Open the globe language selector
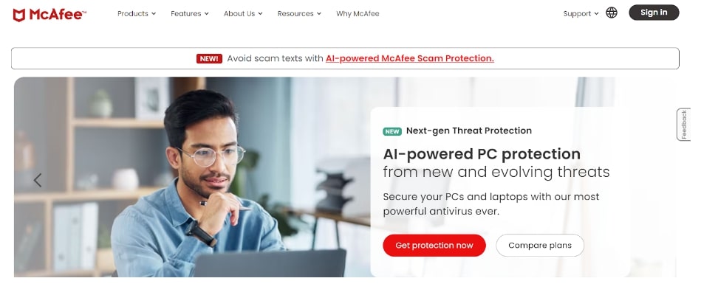The width and height of the screenshot is (701, 295). 612,13
